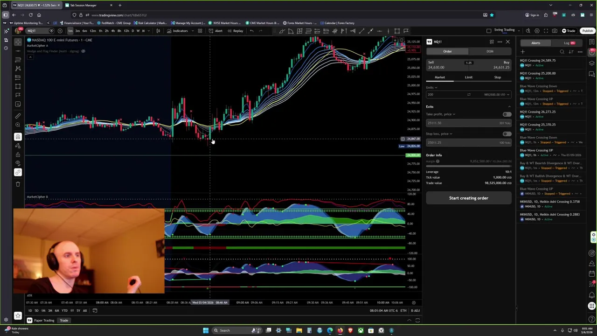Open the Units type dropdown
This screenshot has height=336, width=597.
(x=432, y=87)
